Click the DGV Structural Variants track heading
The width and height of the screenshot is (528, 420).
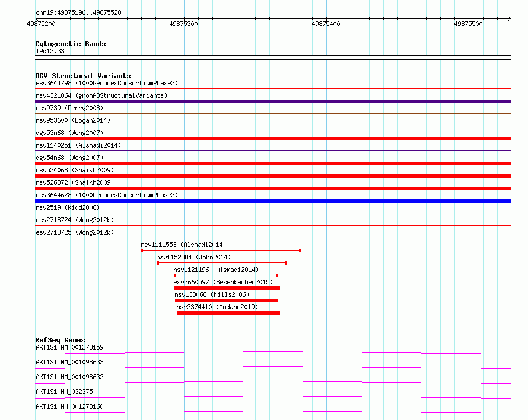coord(83,76)
